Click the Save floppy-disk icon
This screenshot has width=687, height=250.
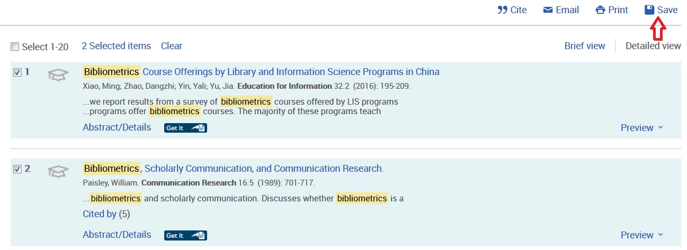coord(649,10)
